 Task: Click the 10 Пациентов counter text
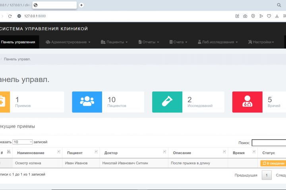tap(117, 102)
